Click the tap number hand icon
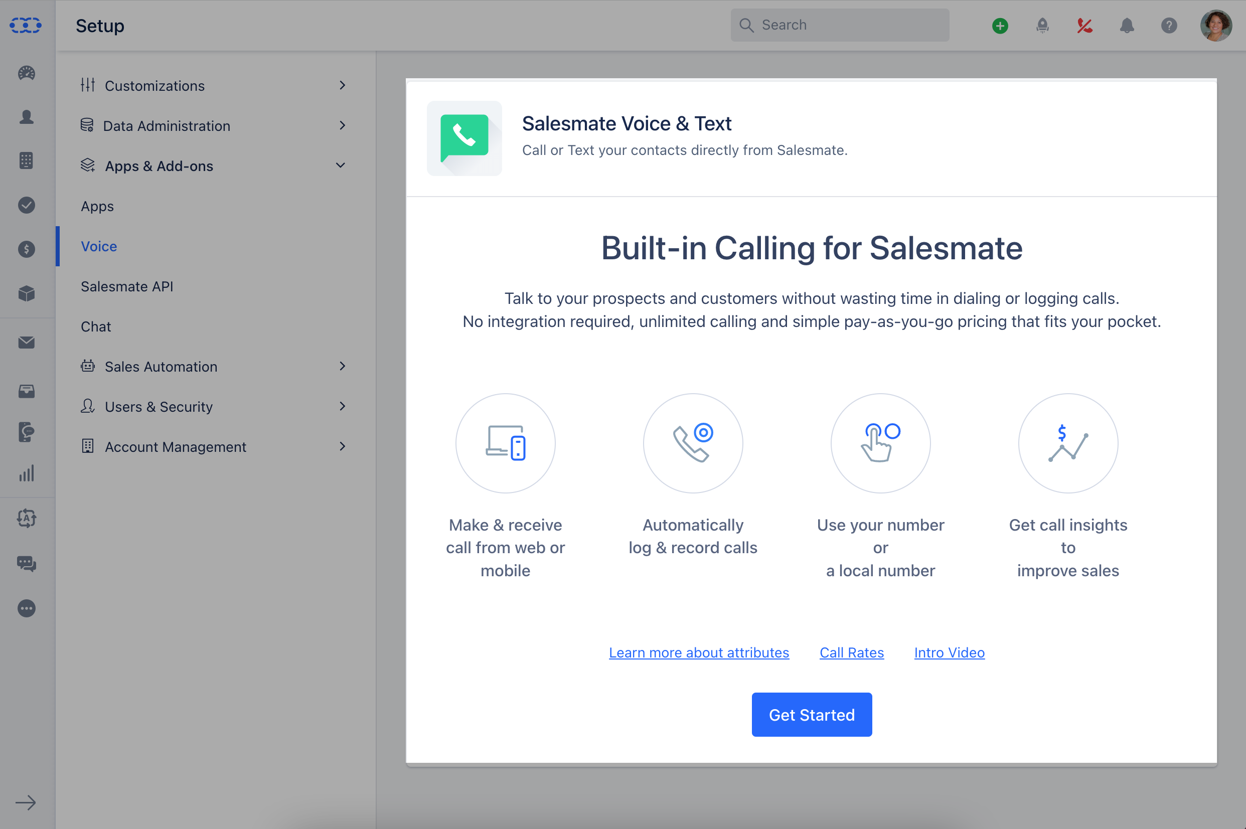The height and width of the screenshot is (829, 1246). 881,443
